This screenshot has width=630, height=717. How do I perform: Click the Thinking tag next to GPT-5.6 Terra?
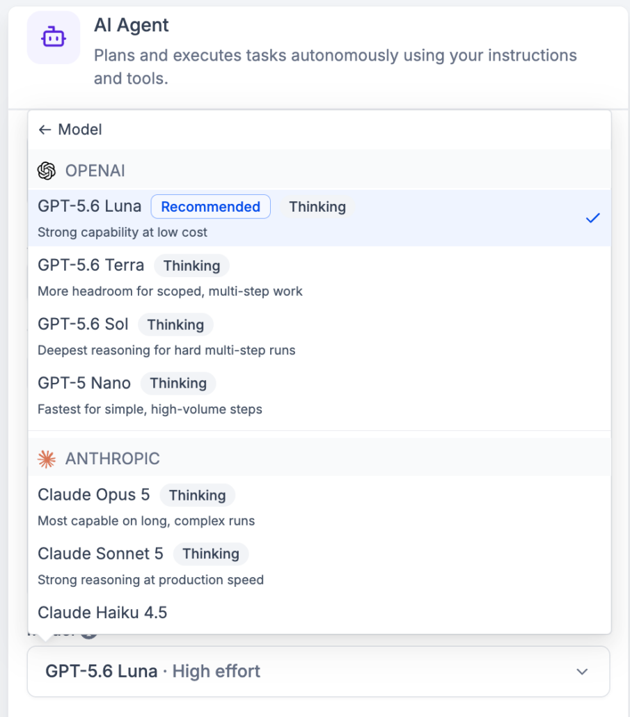pos(191,266)
